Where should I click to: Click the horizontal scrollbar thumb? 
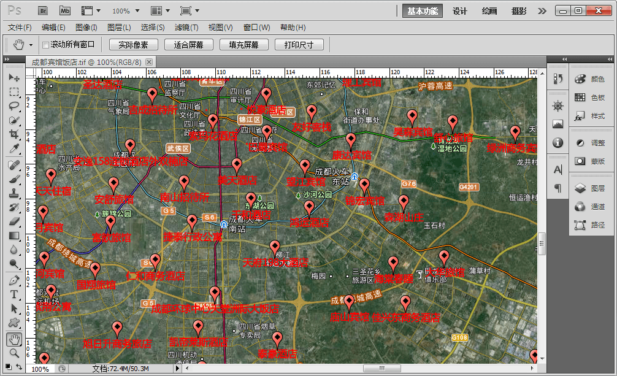tap(381, 369)
